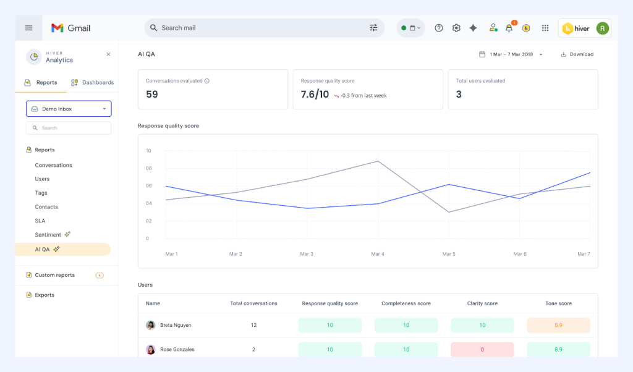Click the help question mark icon
The width and height of the screenshot is (633, 372).
(438, 28)
